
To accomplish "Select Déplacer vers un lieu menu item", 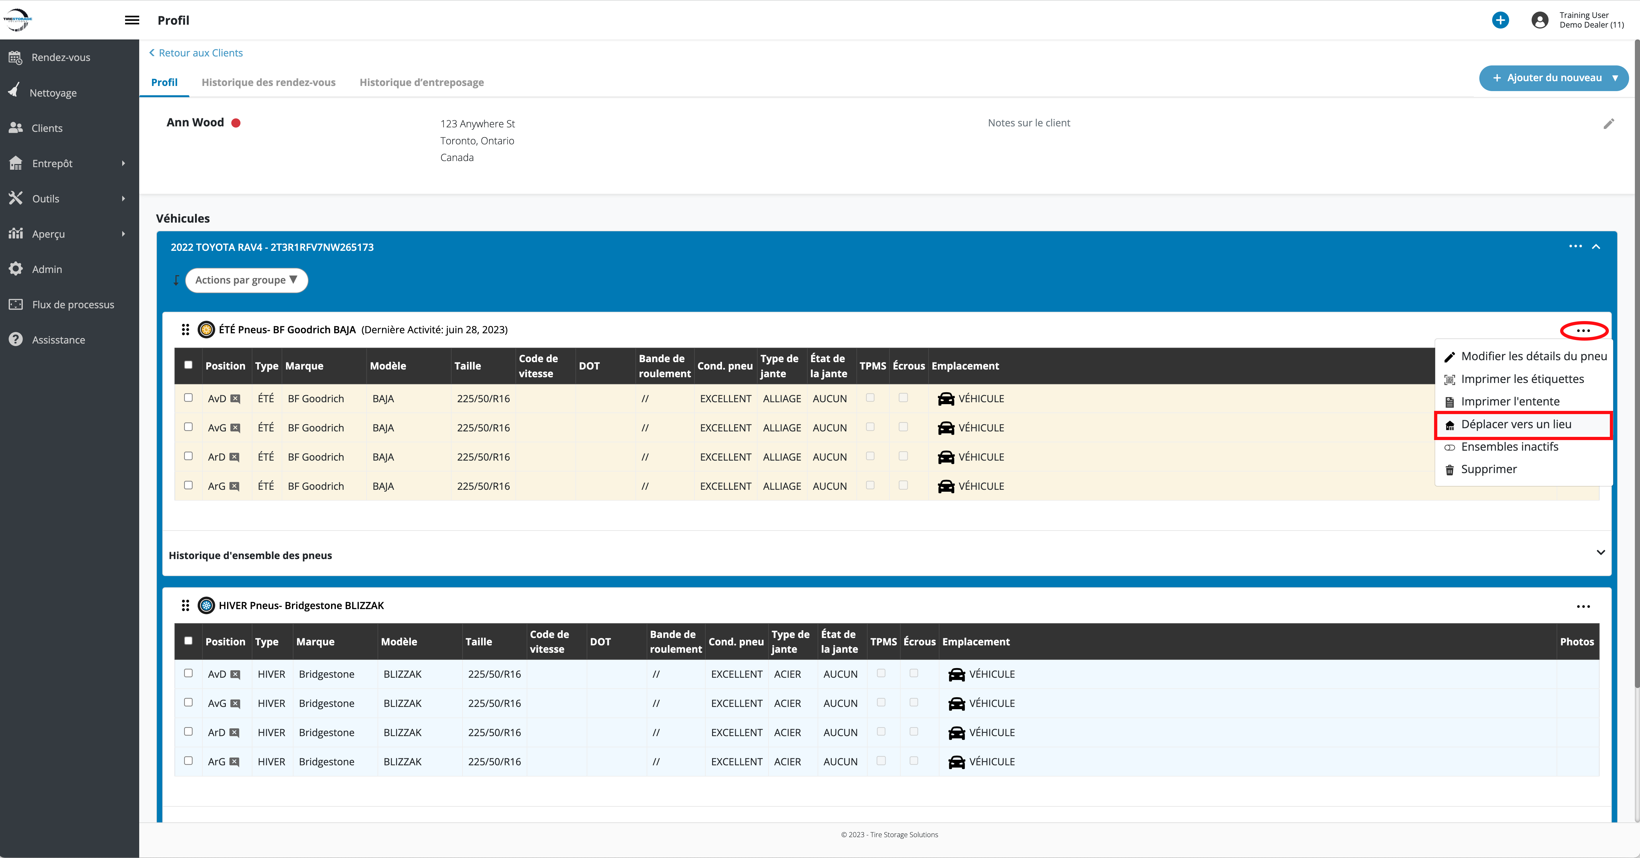I will 1516,425.
